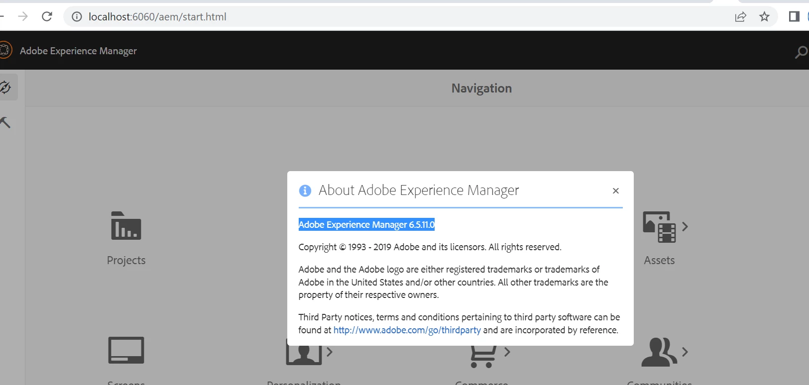The image size is (809, 385).
Task: Go forward in browser history
Action: (x=23, y=16)
